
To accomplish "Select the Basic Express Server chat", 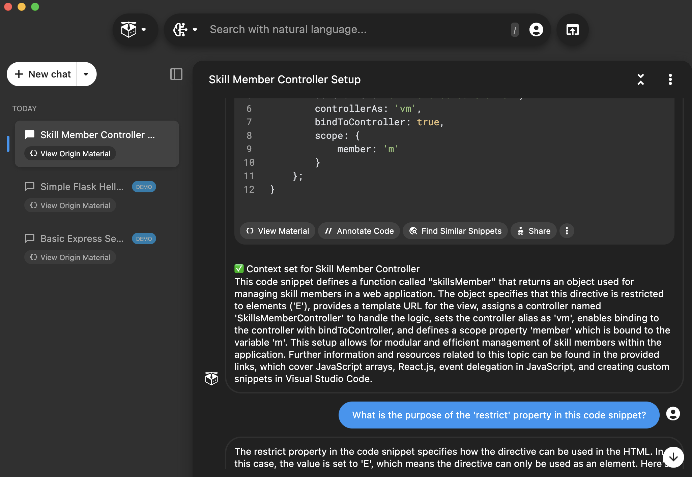I will coord(82,238).
